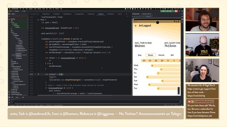Tap the Wed sleep bar emoji

pos(152,66)
